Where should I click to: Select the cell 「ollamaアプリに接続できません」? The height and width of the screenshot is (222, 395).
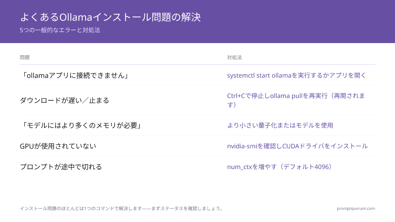click(76, 75)
